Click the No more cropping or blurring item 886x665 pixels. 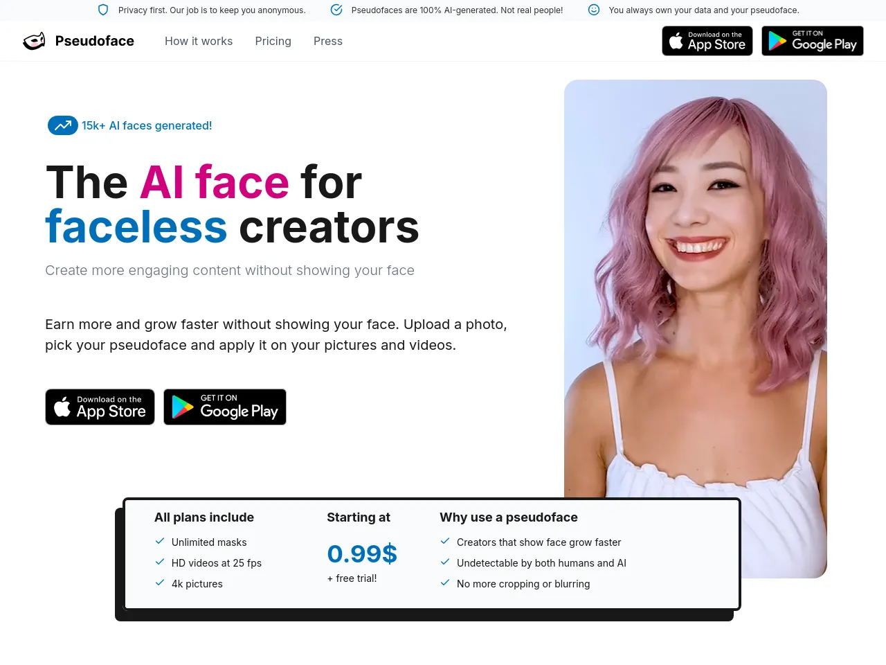coord(523,584)
